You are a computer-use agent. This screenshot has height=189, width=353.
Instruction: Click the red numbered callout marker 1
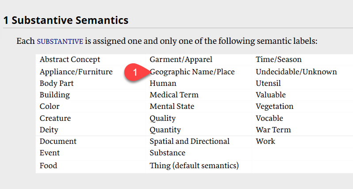click(136, 72)
